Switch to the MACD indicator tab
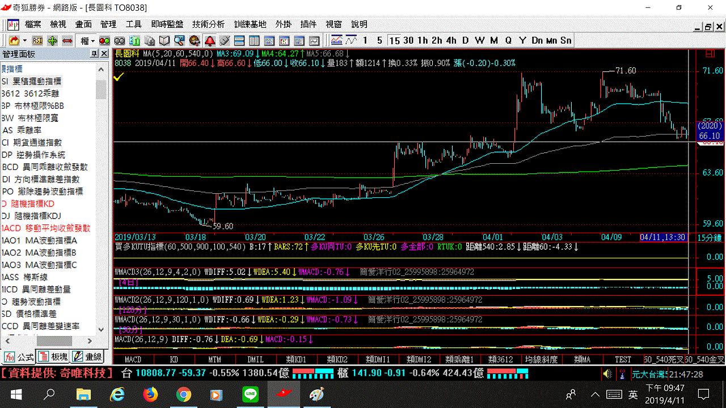 (x=133, y=359)
